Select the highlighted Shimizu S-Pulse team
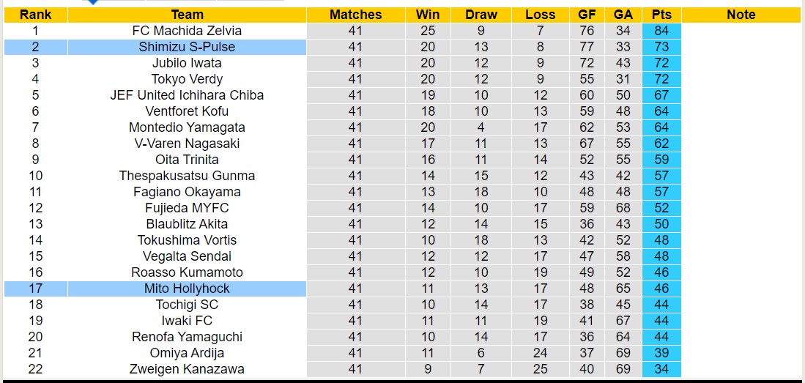The width and height of the screenshot is (805, 383). tap(187, 47)
